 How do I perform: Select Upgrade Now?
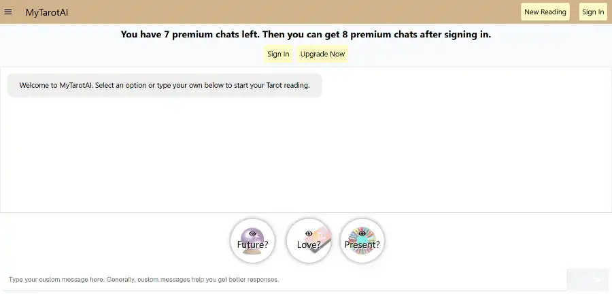point(322,54)
